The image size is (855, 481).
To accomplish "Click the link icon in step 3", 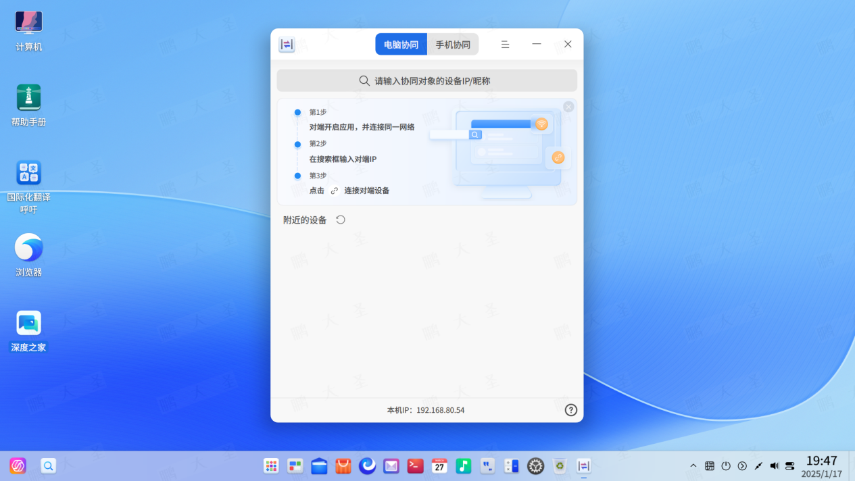I will 335,191.
